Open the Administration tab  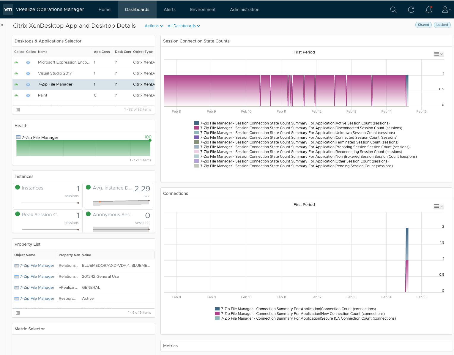click(x=245, y=10)
